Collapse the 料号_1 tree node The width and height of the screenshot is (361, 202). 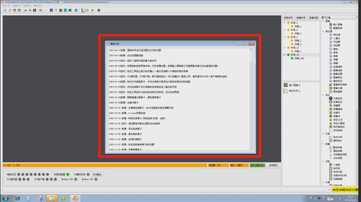285,23
